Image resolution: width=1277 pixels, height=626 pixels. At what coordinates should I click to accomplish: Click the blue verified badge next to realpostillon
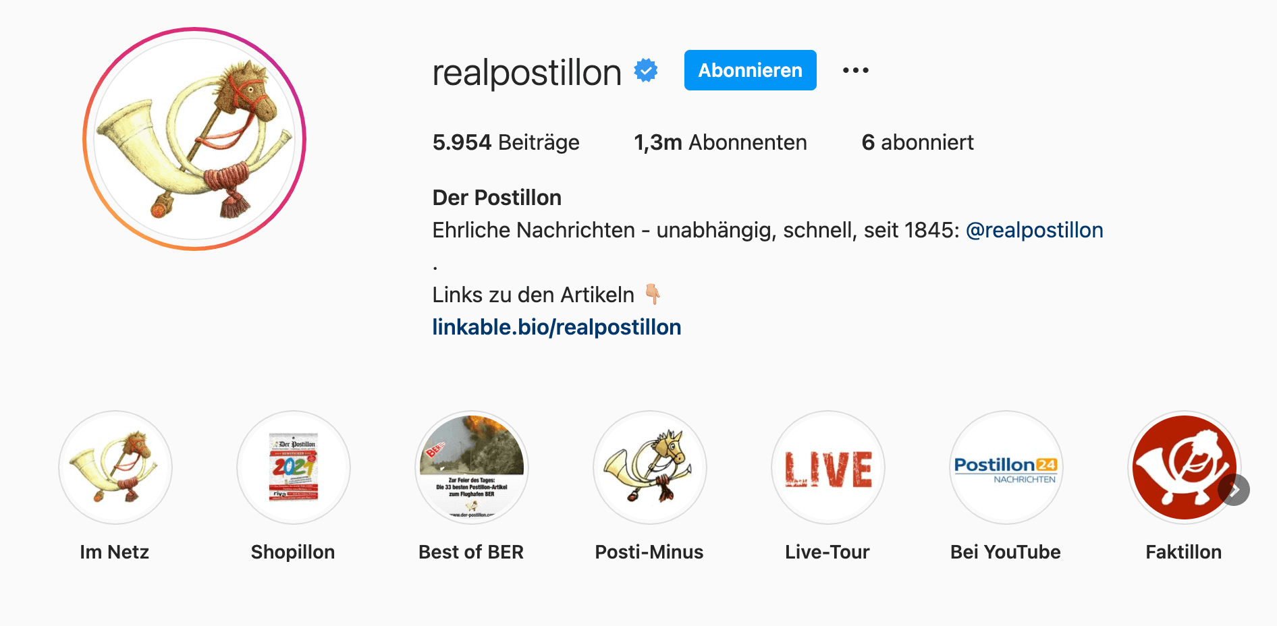(645, 69)
